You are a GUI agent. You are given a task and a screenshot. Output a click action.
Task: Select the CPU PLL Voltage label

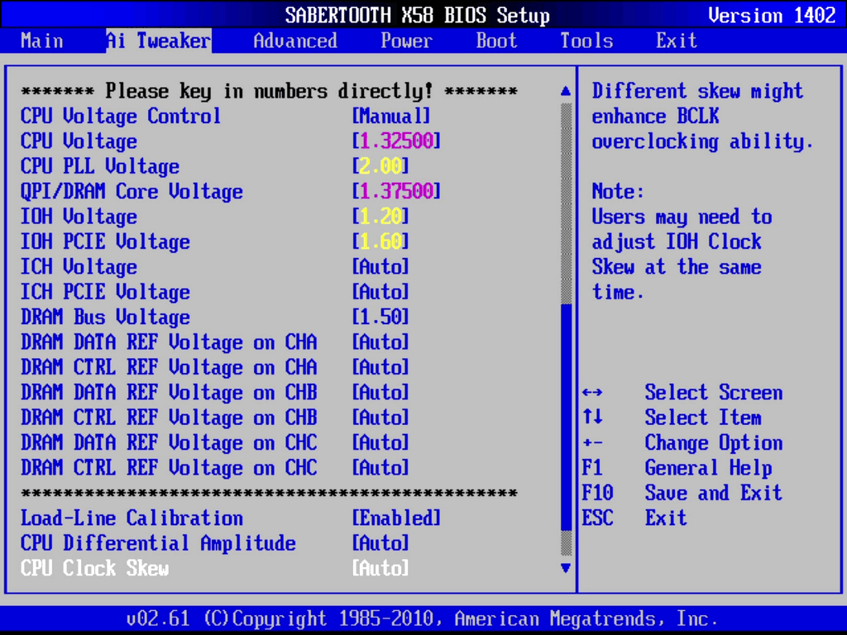pyautogui.click(x=100, y=165)
